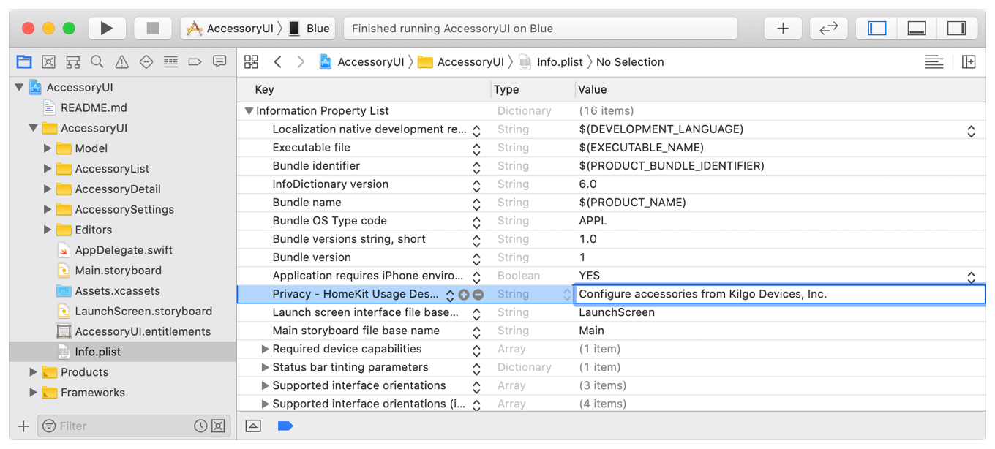
Task: Click No Selection in jump bar
Action: click(630, 62)
